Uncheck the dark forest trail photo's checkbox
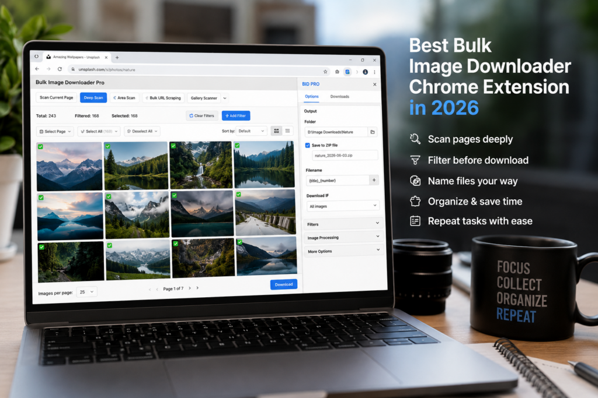This screenshot has height=398, width=598. click(x=41, y=246)
